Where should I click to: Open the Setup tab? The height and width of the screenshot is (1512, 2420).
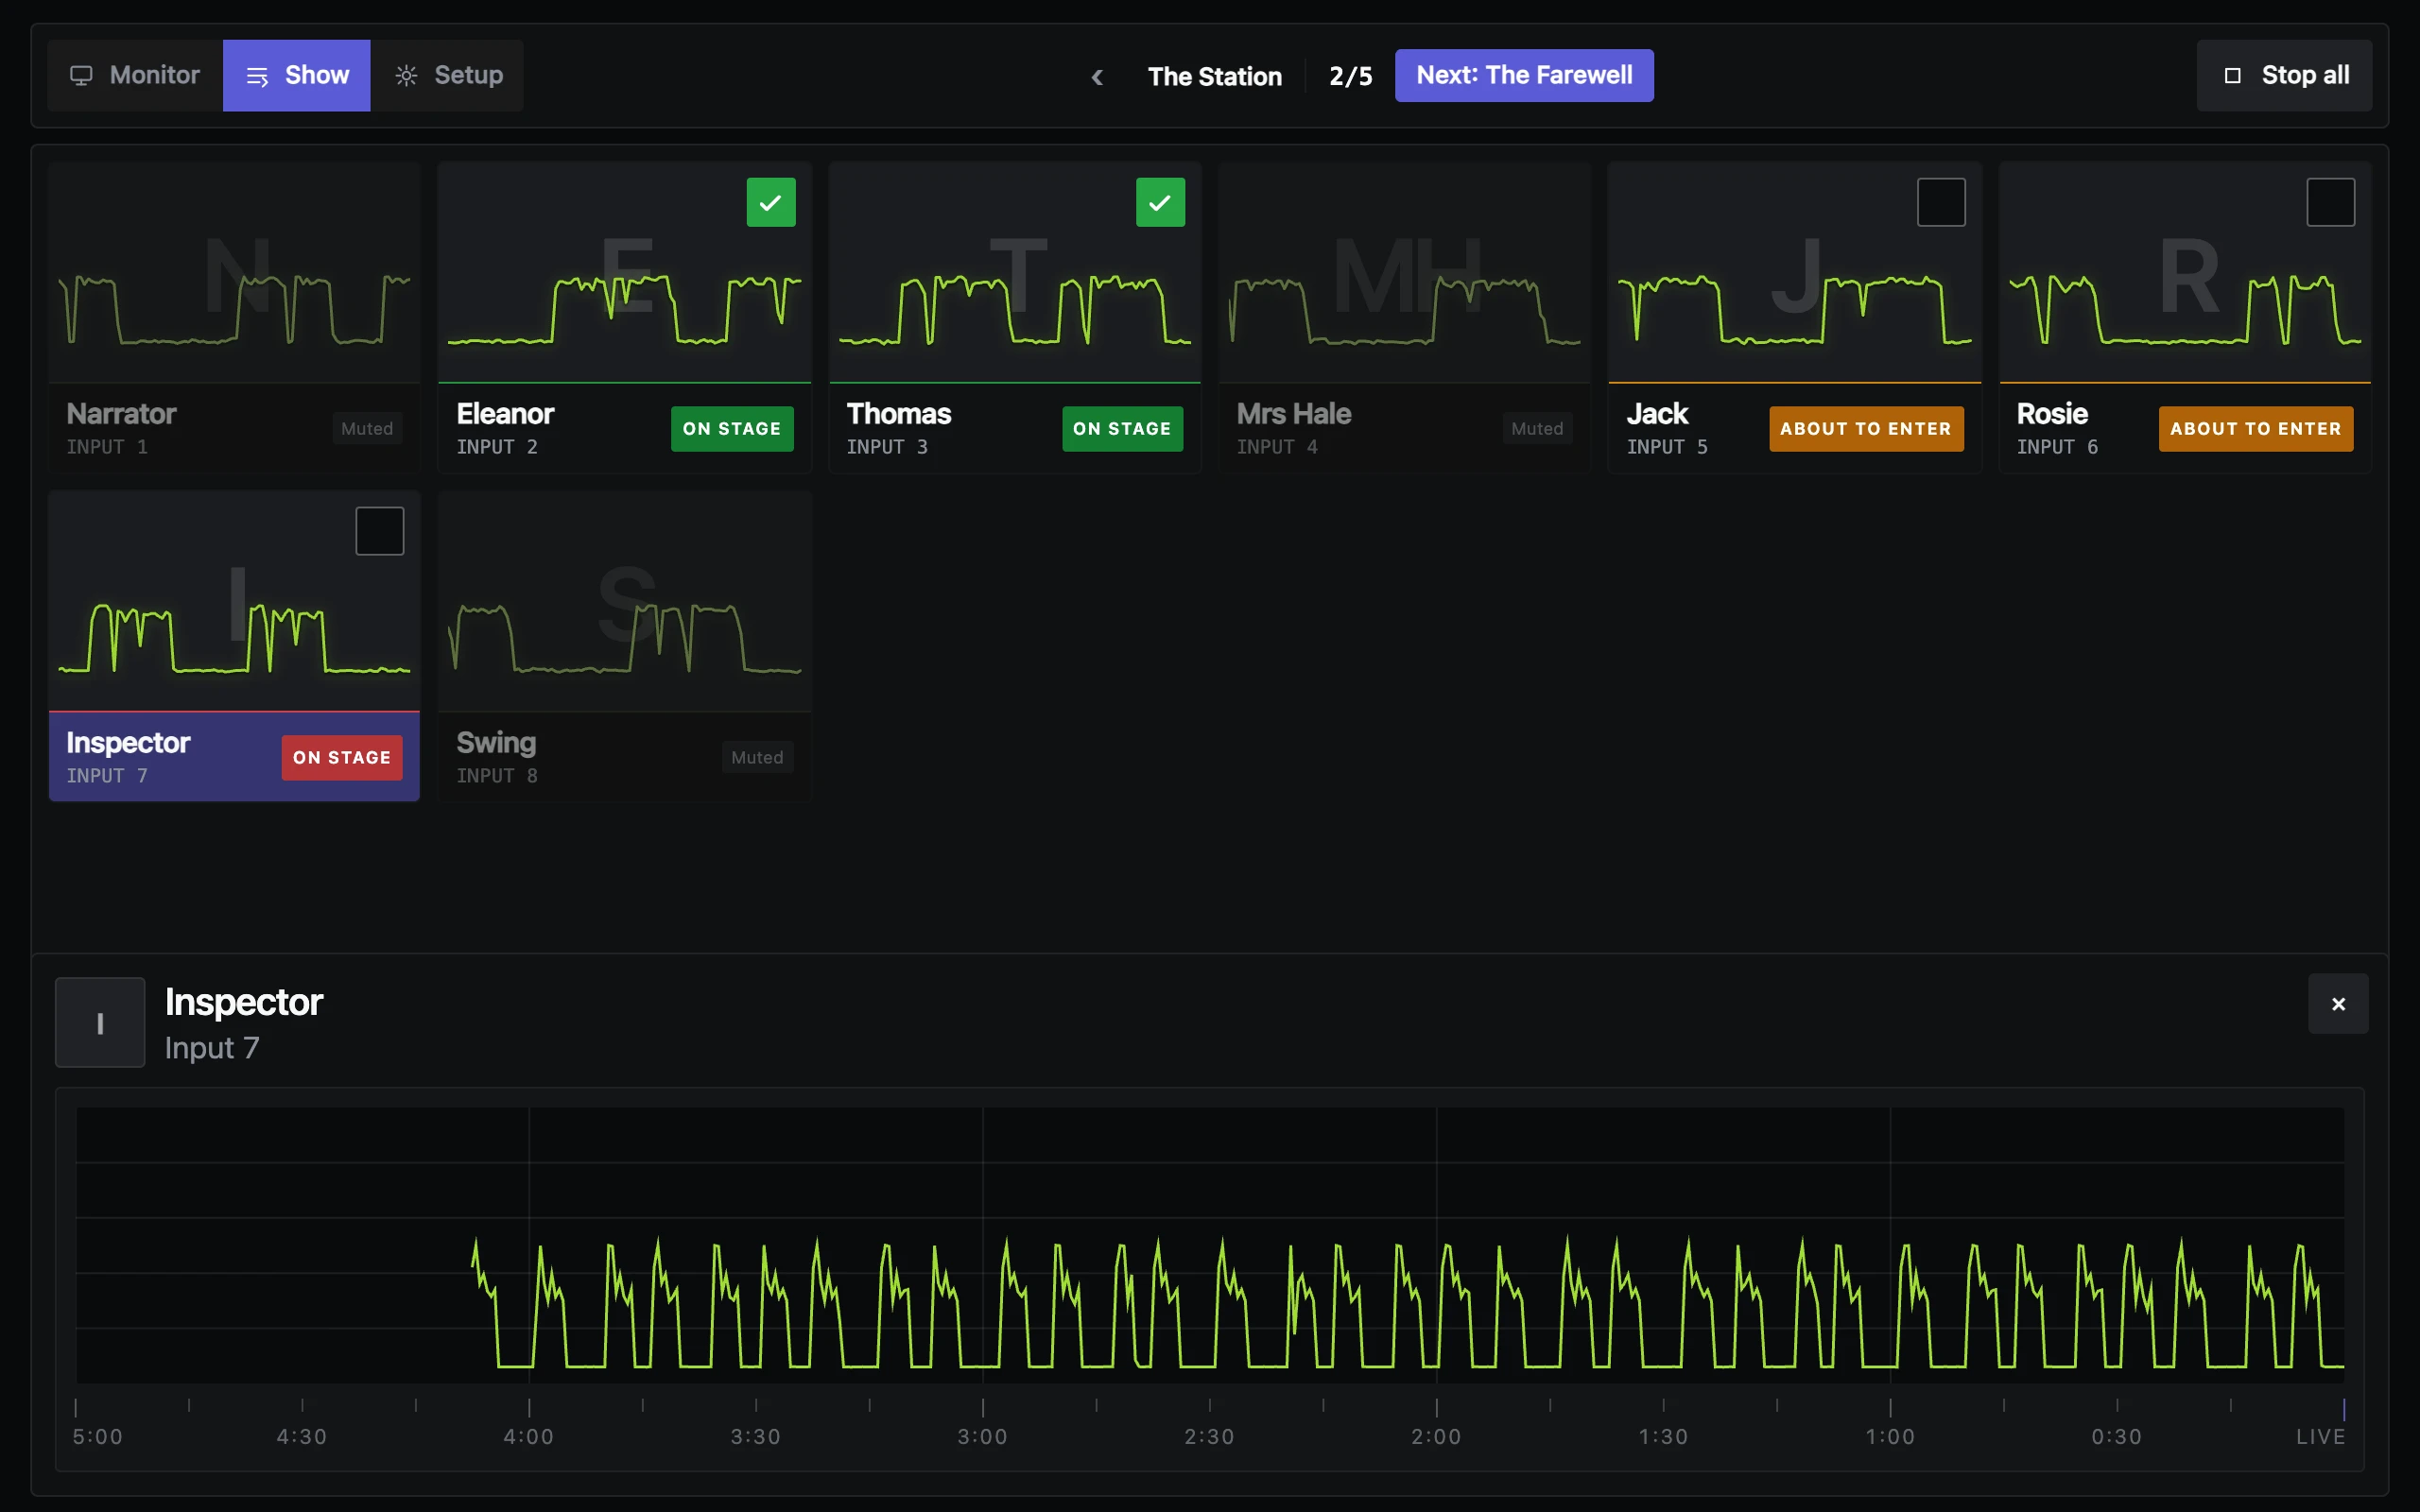point(448,75)
